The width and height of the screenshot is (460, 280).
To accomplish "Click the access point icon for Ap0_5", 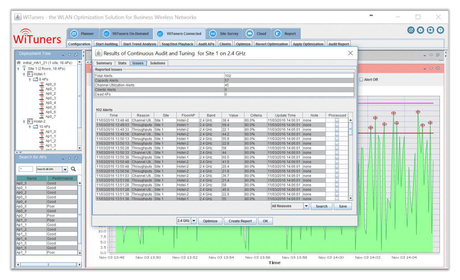I will [42, 107].
